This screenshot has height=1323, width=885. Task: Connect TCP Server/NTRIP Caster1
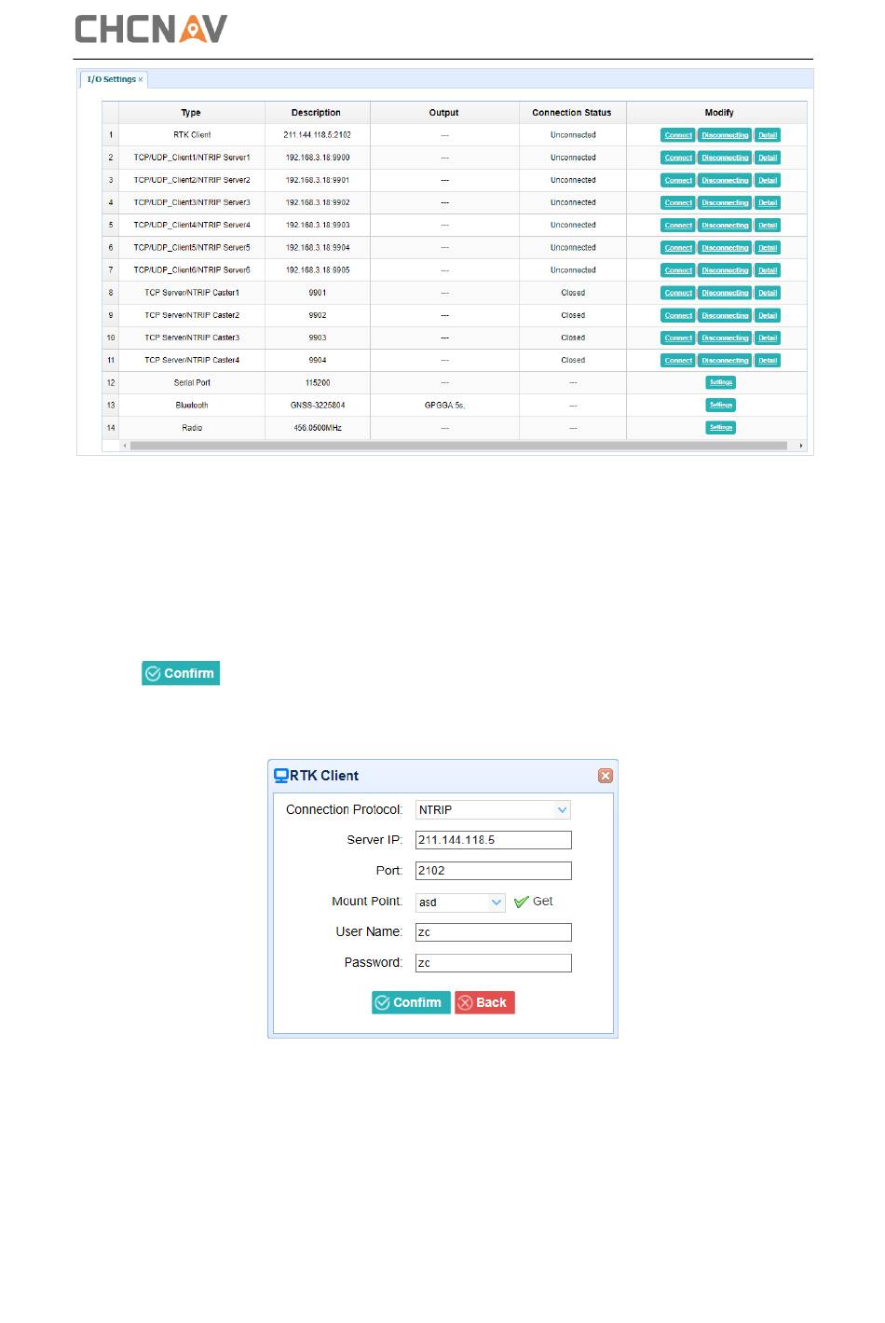point(678,293)
